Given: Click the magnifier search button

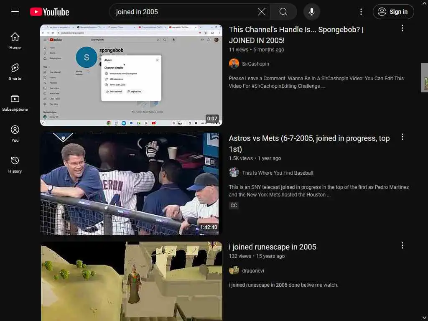Looking at the screenshot, I should pos(283,12).
